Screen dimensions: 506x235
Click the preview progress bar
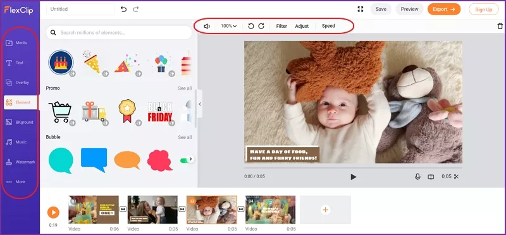tap(353, 167)
